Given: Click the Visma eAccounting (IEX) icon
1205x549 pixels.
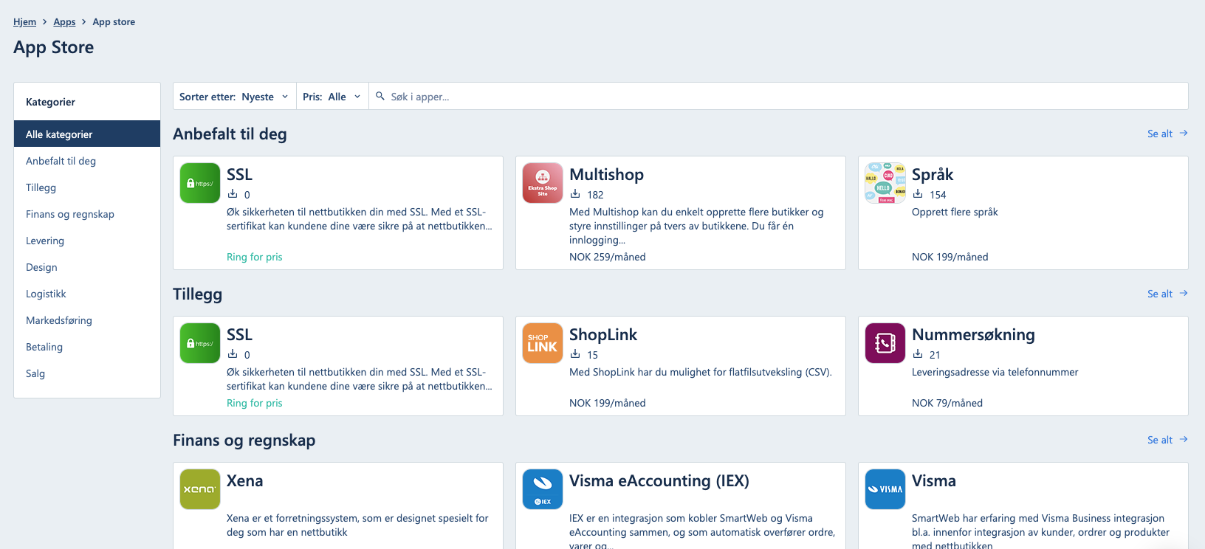Looking at the screenshot, I should coord(543,489).
